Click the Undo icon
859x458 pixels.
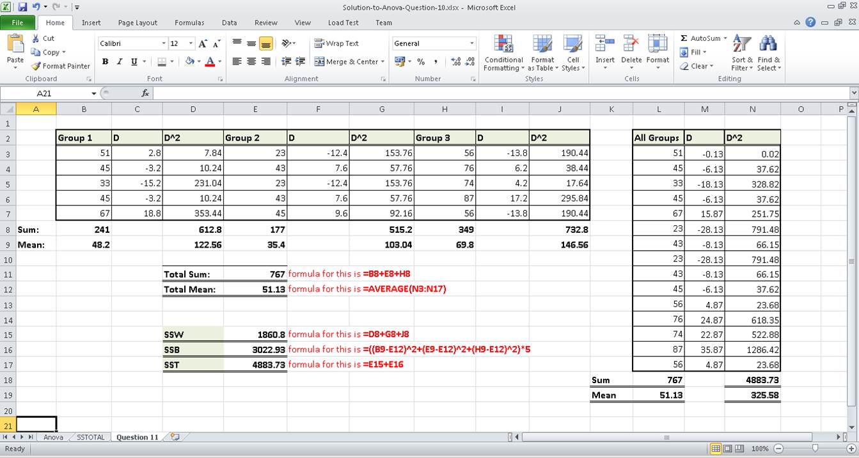(x=36, y=7)
